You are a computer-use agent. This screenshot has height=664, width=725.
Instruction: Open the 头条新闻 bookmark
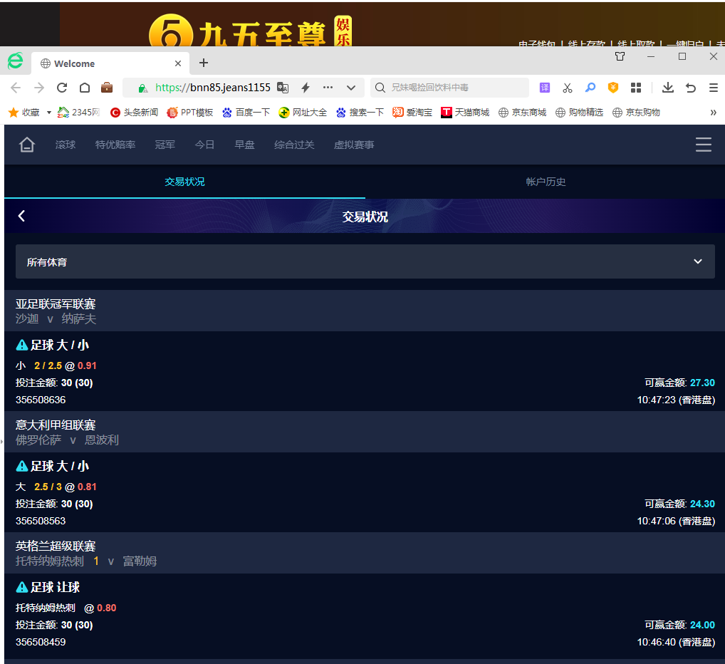[134, 113]
